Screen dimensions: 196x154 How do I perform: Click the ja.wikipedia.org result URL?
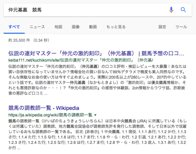(50, 115)
